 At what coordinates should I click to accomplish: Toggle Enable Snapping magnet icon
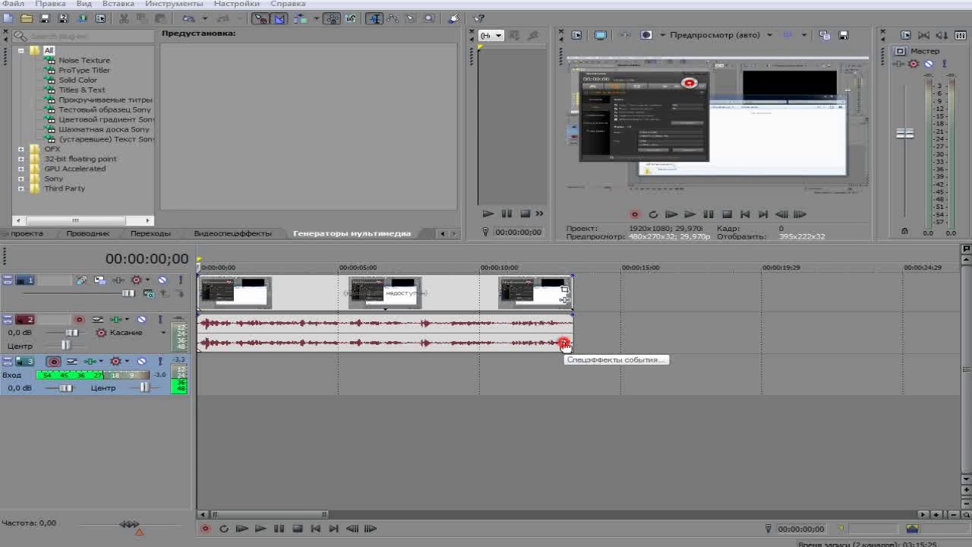point(260,18)
